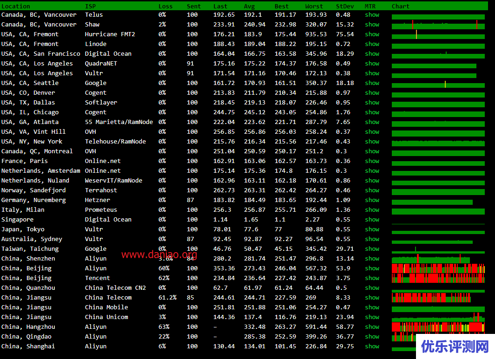Select the StDev column header
Screen dimensions: 495x359
click(344, 7)
